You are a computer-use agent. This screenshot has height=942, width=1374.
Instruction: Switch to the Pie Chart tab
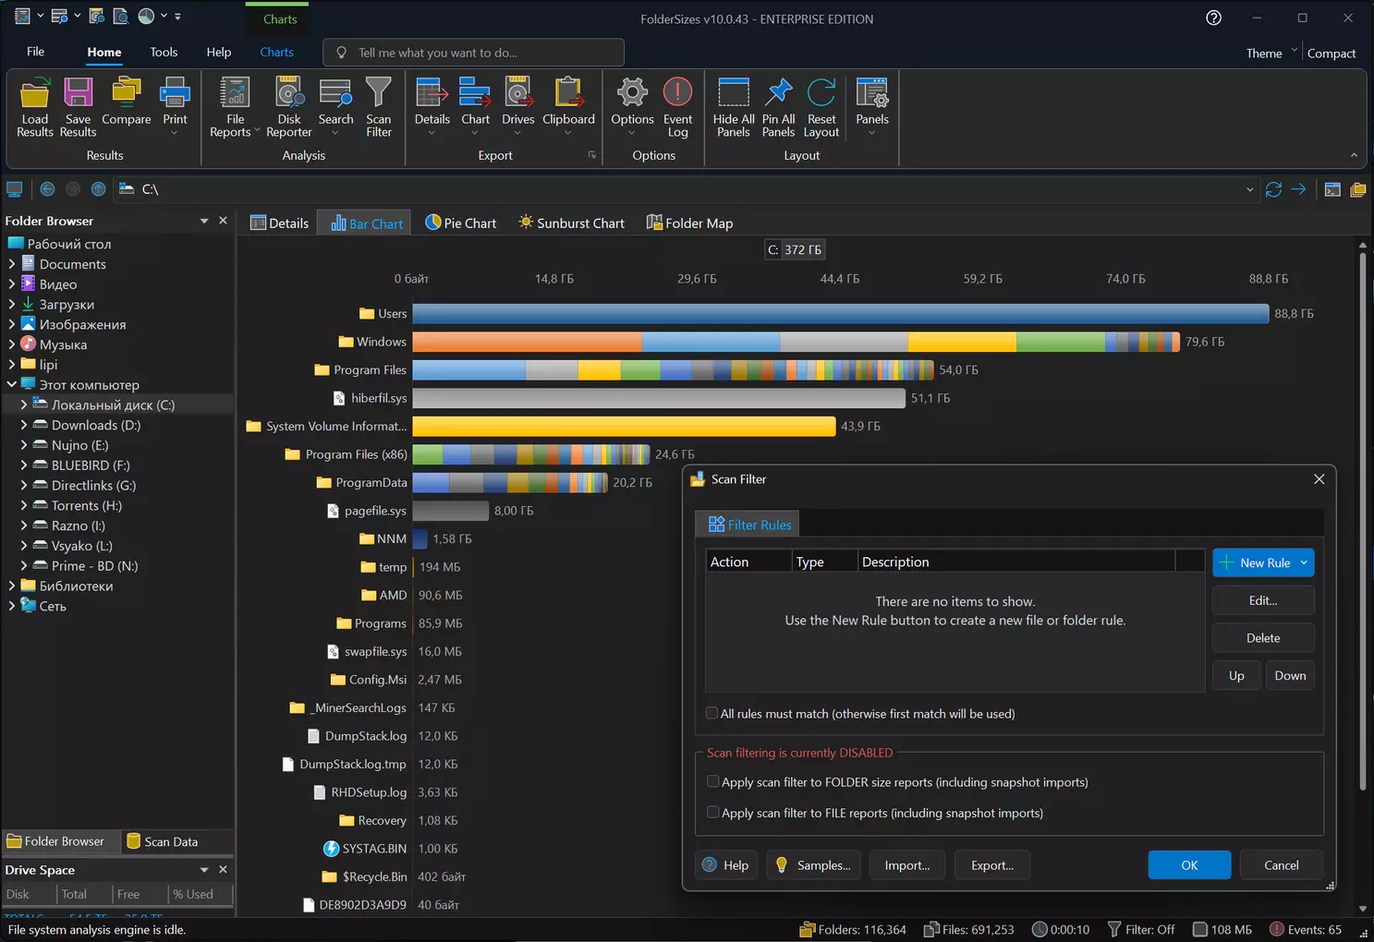[460, 223]
